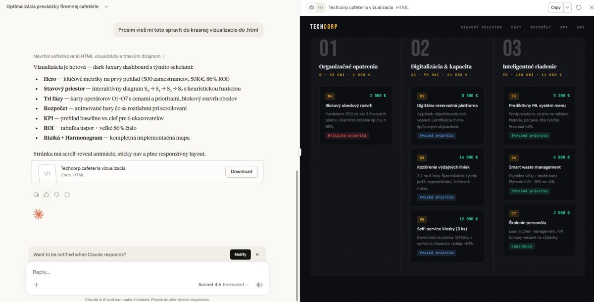594x302 pixels.
Task: Start voice input with the waveform icon
Action: coord(258,285)
